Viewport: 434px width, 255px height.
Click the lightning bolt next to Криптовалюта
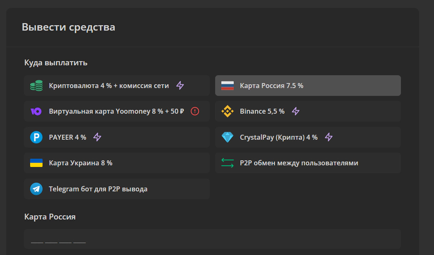180,86
